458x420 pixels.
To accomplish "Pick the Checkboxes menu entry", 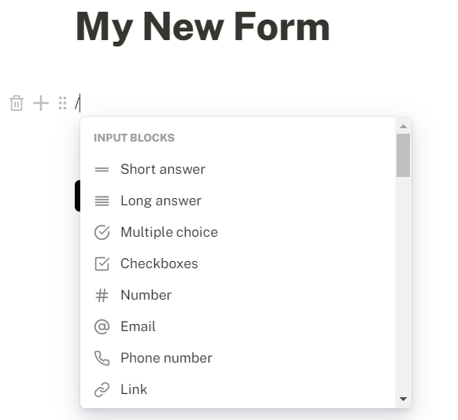I will pyautogui.click(x=238, y=263).
